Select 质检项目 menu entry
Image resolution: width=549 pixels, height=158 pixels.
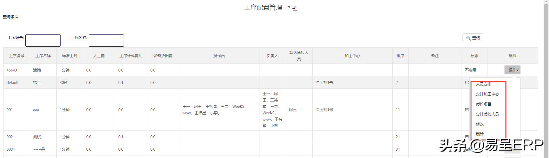click(x=484, y=104)
